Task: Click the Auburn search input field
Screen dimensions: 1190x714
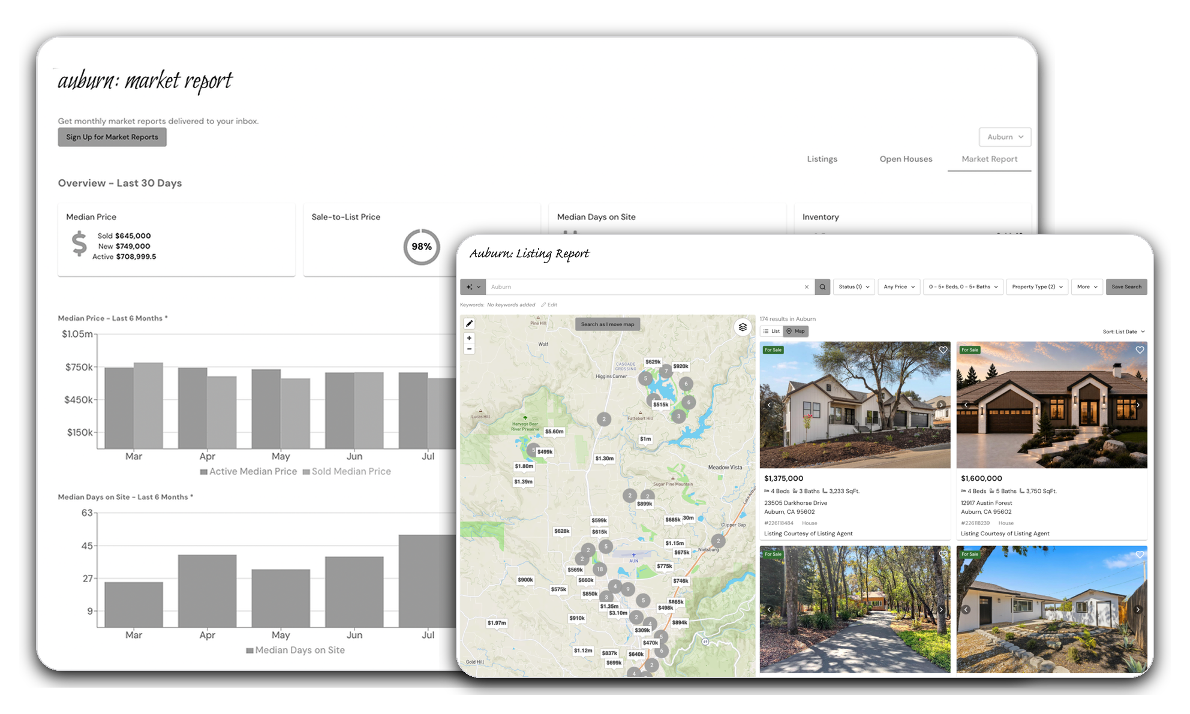Action: (x=645, y=287)
